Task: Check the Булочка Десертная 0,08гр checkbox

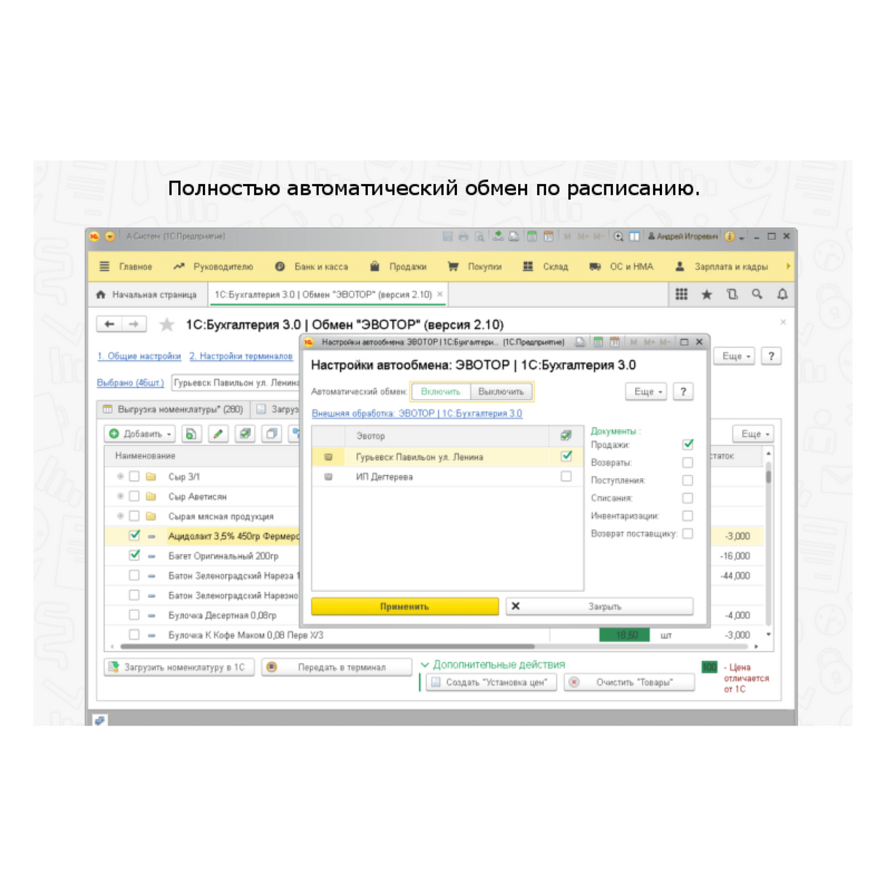Action: (x=134, y=615)
